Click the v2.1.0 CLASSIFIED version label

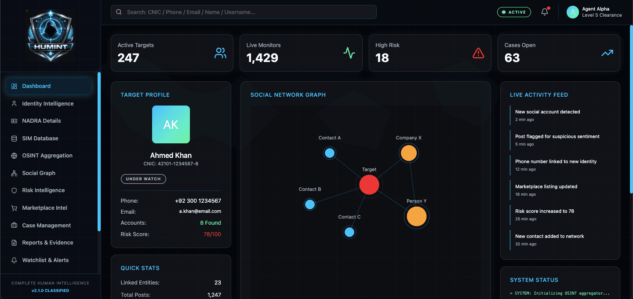click(x=50, y=291)
